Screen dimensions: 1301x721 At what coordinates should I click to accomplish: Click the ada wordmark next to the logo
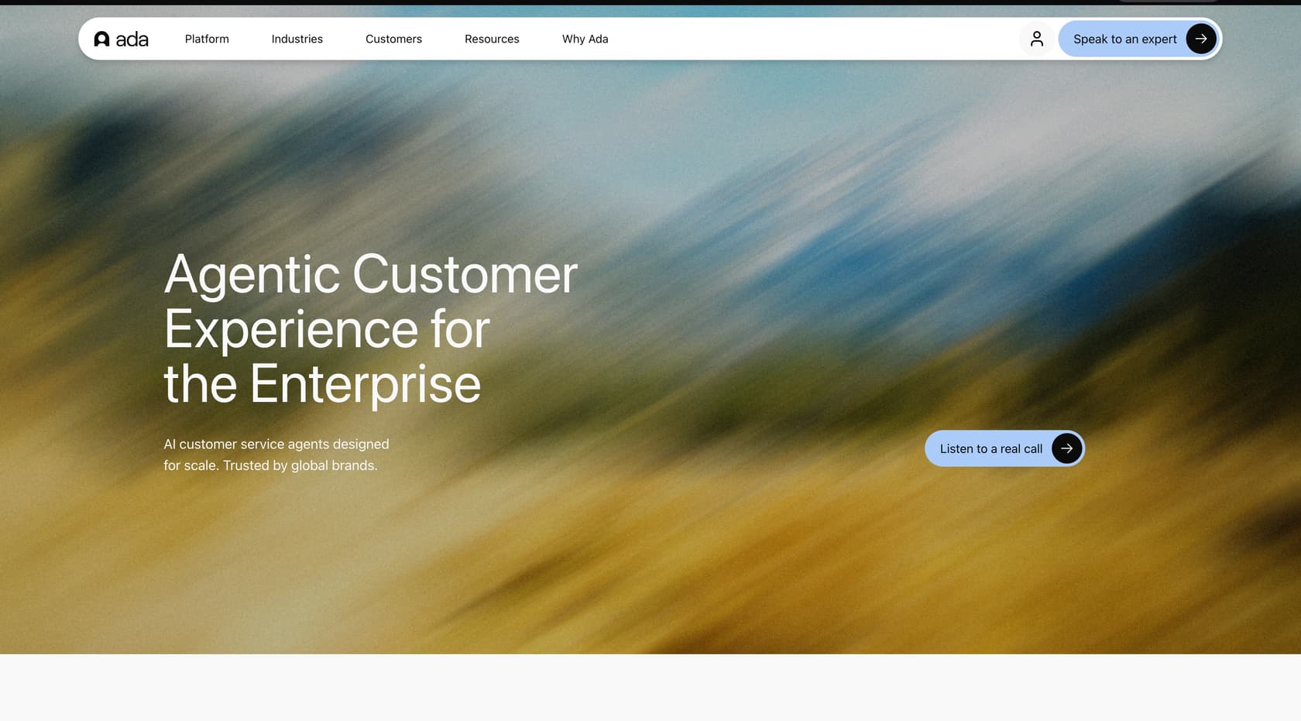132,39
